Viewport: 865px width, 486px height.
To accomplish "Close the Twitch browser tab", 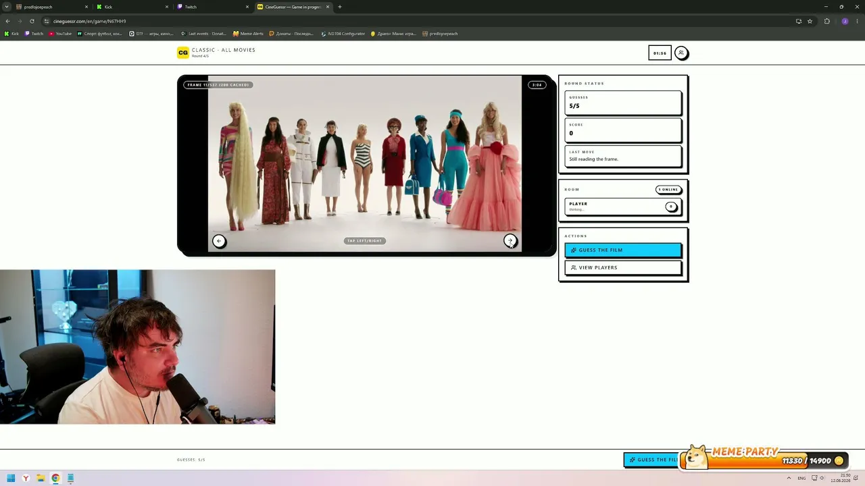I will tap(247, 7).
